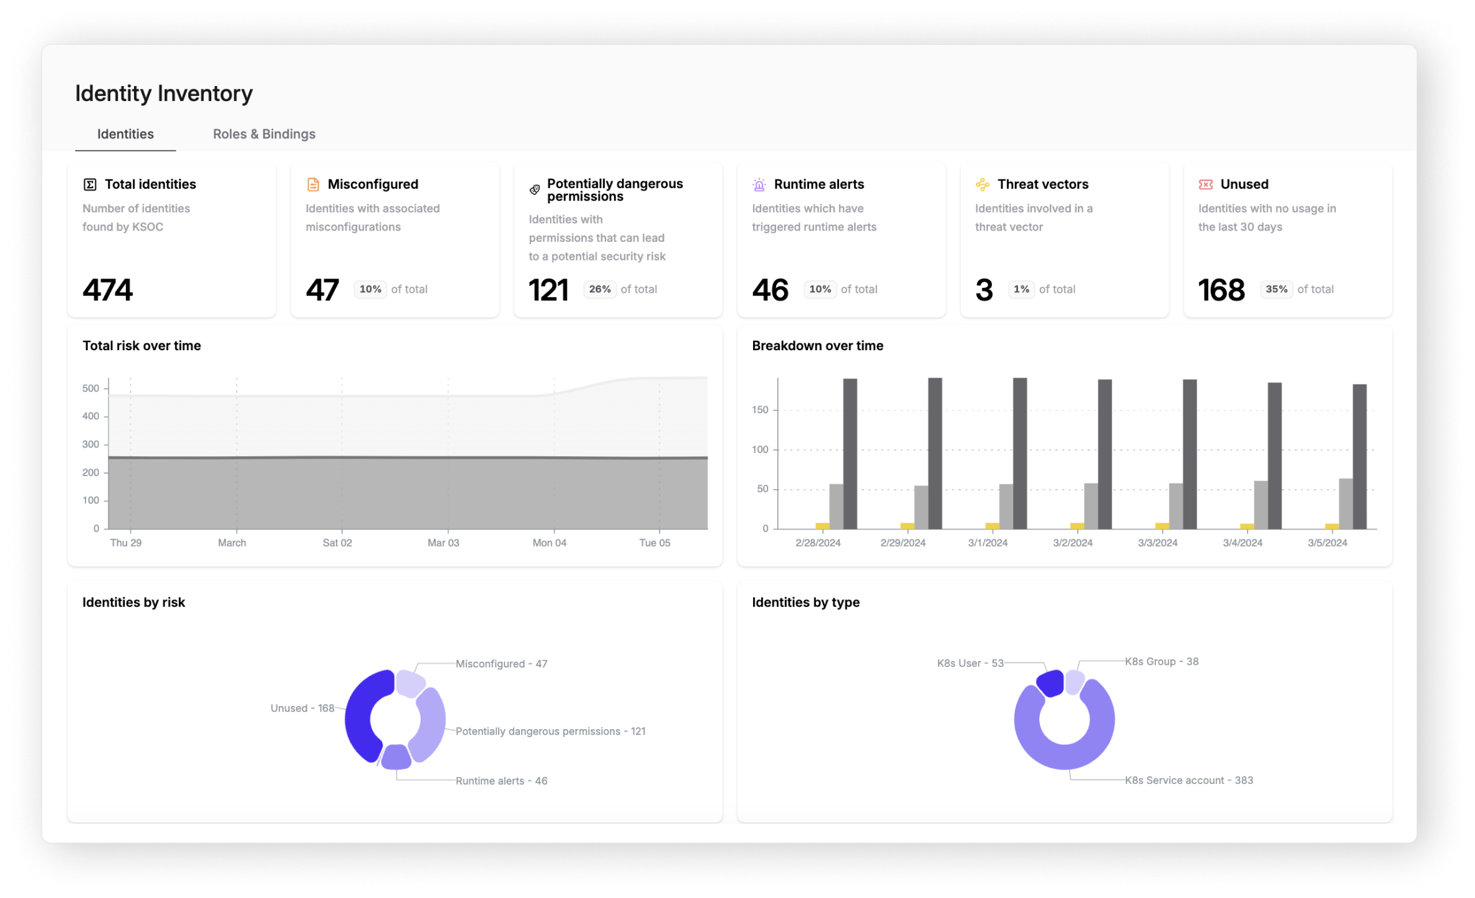Click the 26% of total badge
This screenshot has width=1475, height=898.
coord(600,289)
